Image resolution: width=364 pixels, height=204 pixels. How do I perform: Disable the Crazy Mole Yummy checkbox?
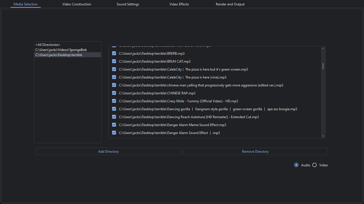pos(114,101)
